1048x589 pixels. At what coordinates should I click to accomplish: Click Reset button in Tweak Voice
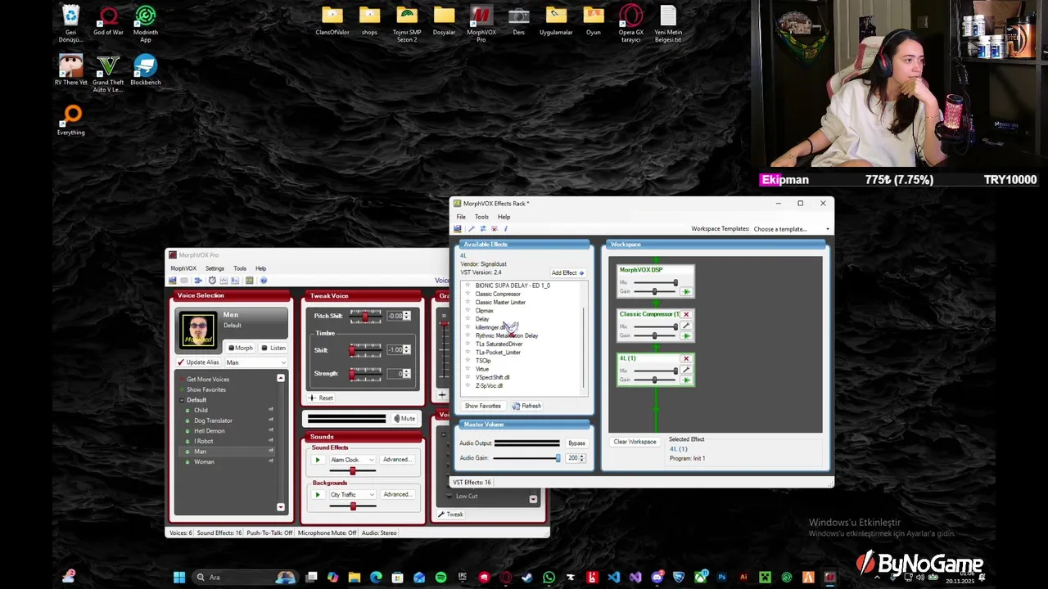click(x=321, y=398)
